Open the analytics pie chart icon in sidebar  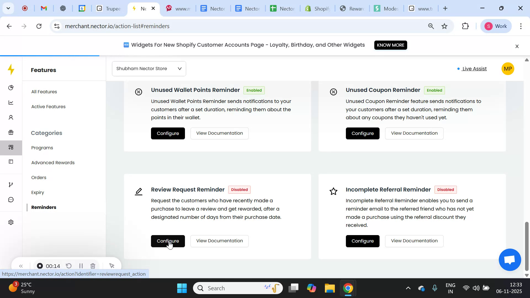pyautogui.click(x=11, y=87)
